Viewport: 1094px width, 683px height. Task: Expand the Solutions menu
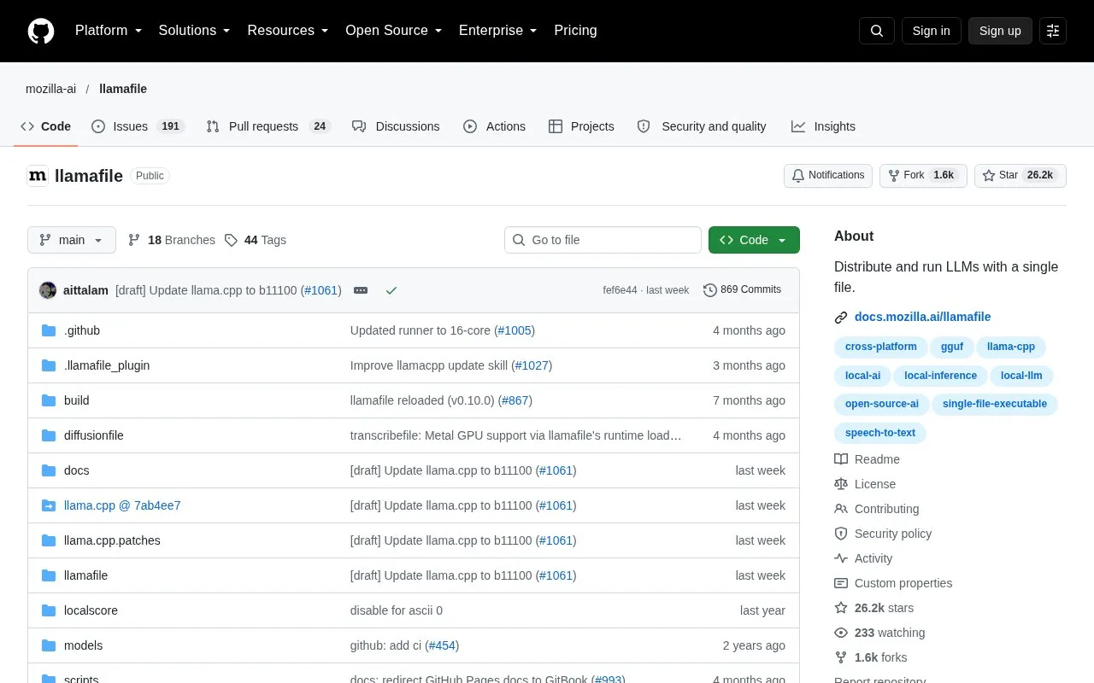[x=195, y=31]
